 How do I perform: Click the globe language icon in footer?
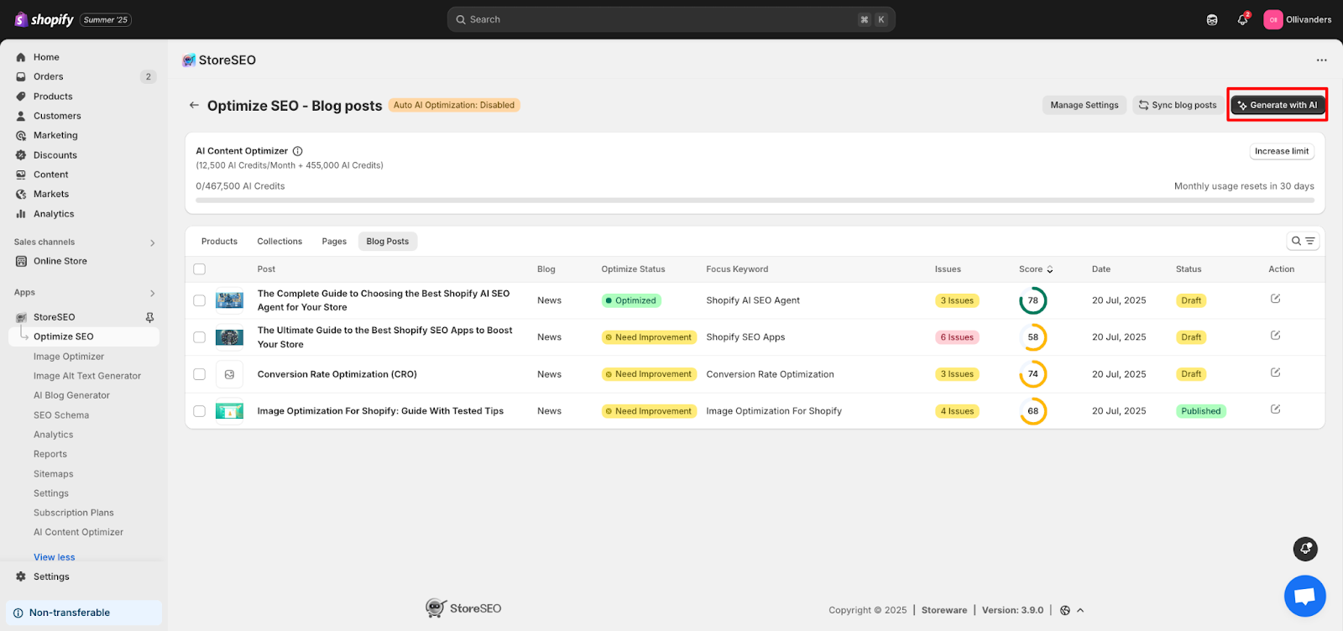[1065, 610]
